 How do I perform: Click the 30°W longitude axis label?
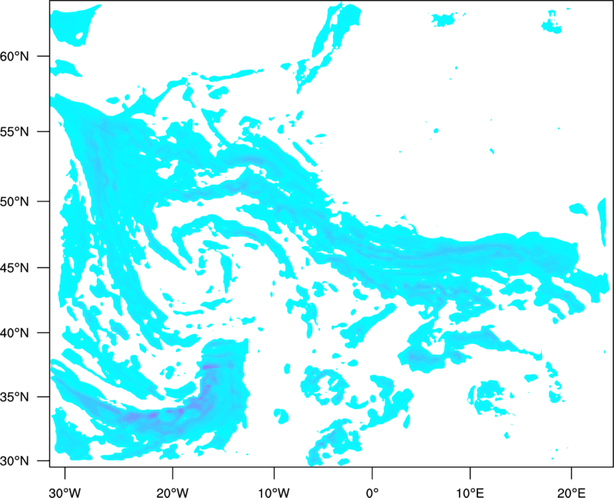tap(64, 493)
